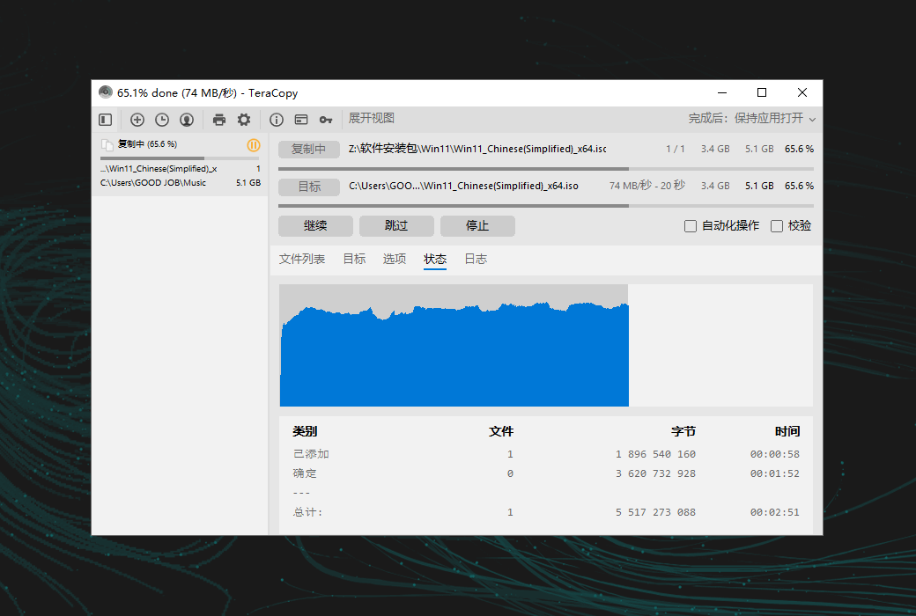Switch to the 日志 tab
916x616 pixels.
(476, 259)
